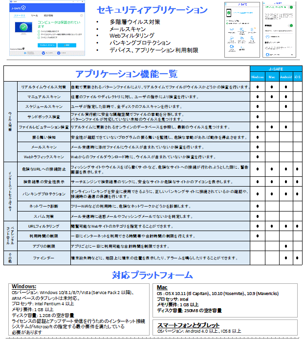
Task: Click the URLフィルタリング feature cell
Action: [44, 226]
